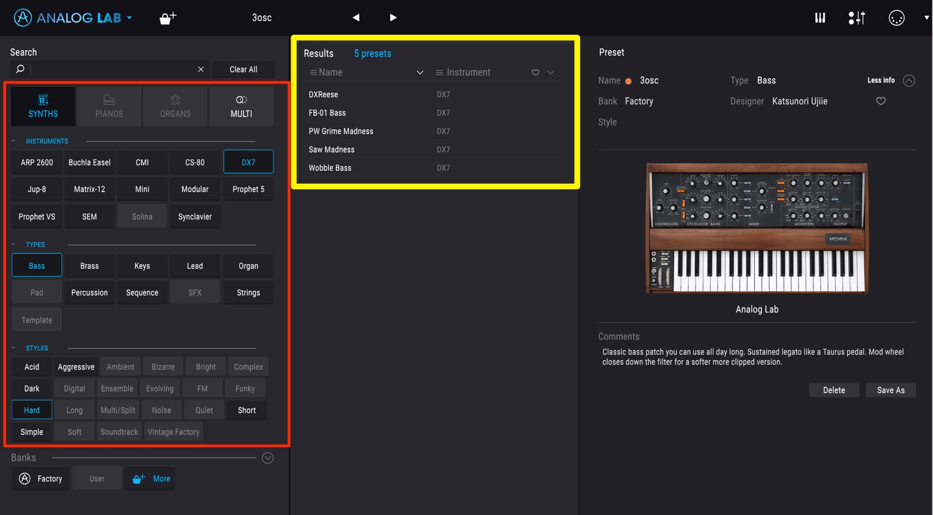Open the mixer controls icon

click(x=857, y=18)
